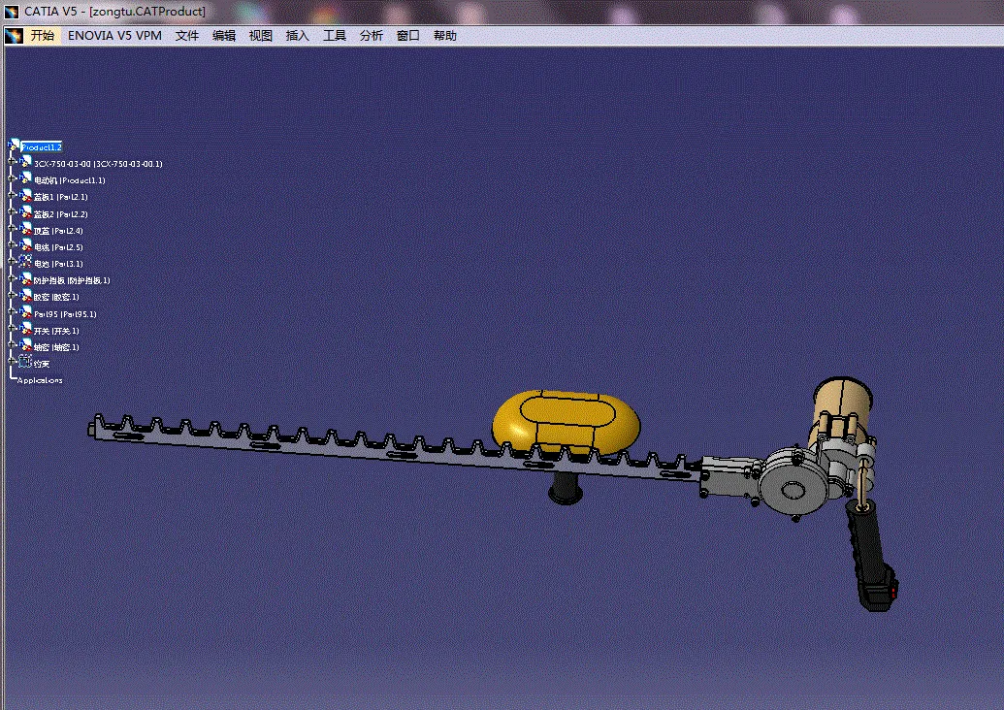Open the 工具 (Tools) menu
1004x710 pixels.
pos(335,36)
